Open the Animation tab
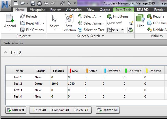This screenshot has height=119, width=167. [74, 10]
